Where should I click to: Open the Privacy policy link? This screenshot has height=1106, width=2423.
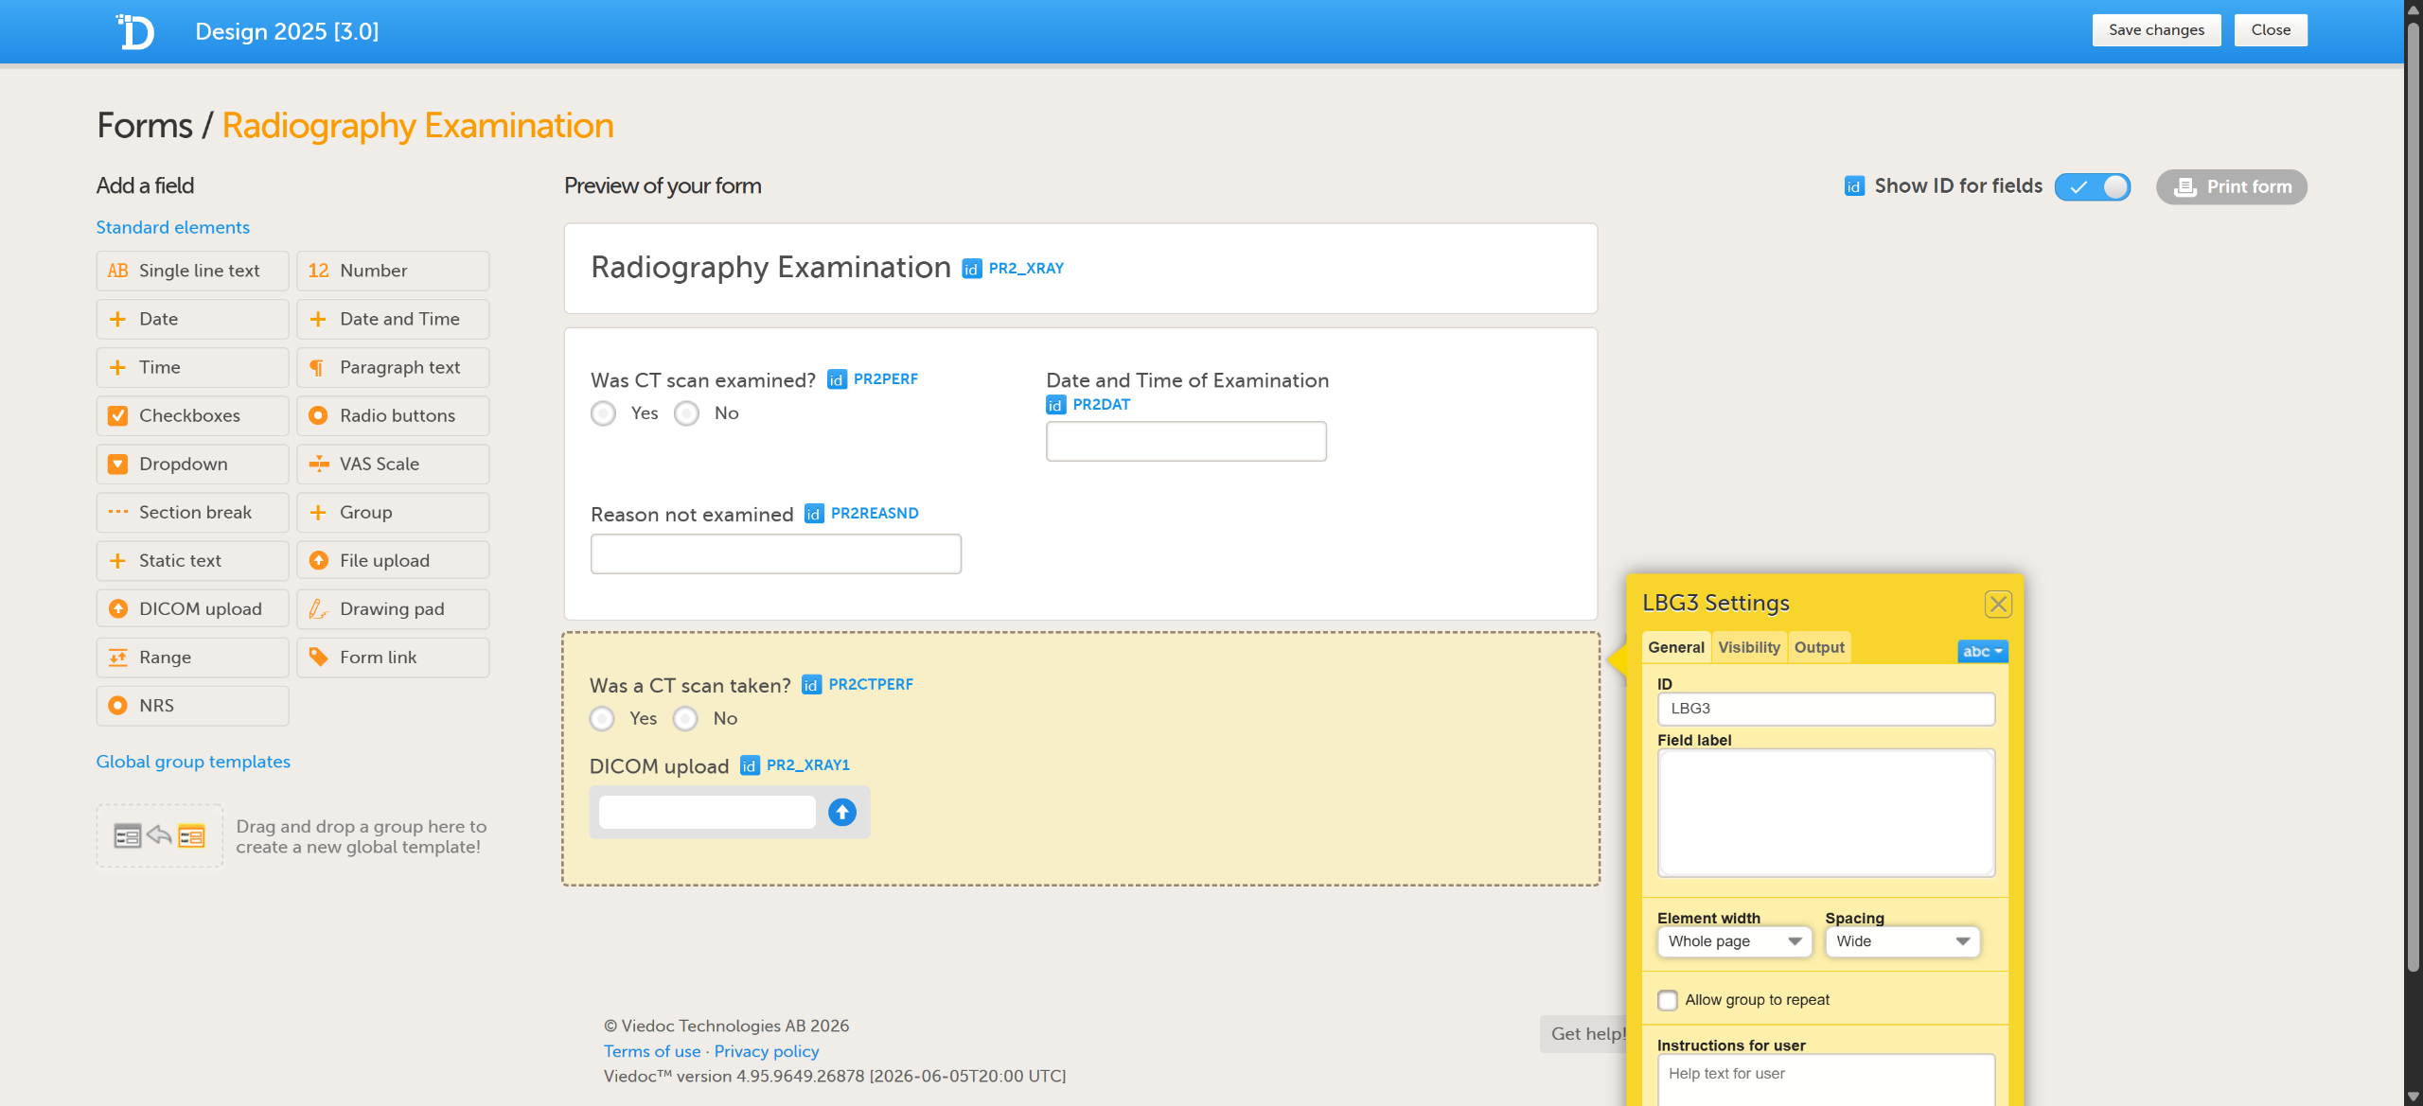[767, 1051]
